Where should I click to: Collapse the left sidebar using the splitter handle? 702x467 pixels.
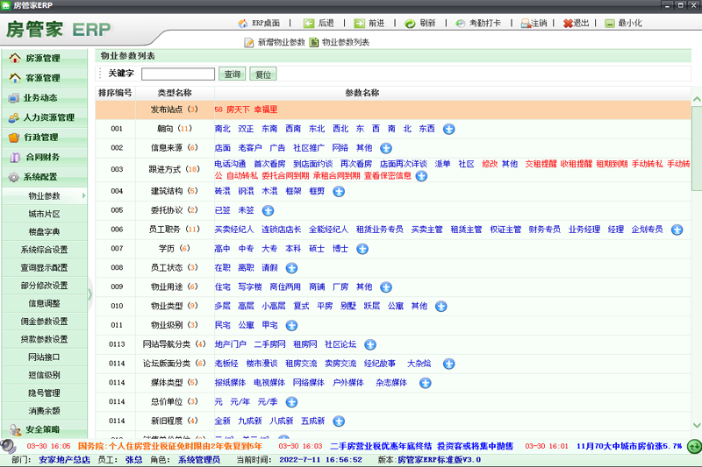click(x=90, y=294)
